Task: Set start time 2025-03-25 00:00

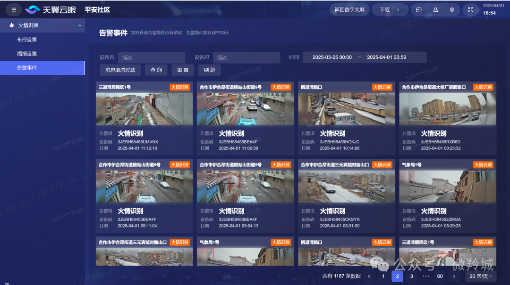Action: point(332,57)
